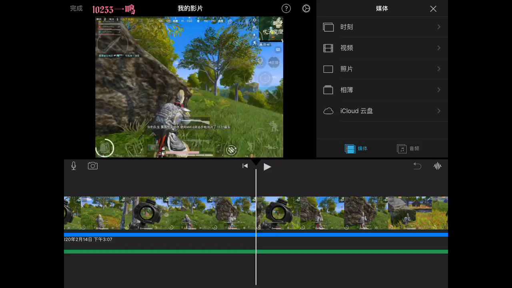Start playback with the play button

(x=267, y=167)
